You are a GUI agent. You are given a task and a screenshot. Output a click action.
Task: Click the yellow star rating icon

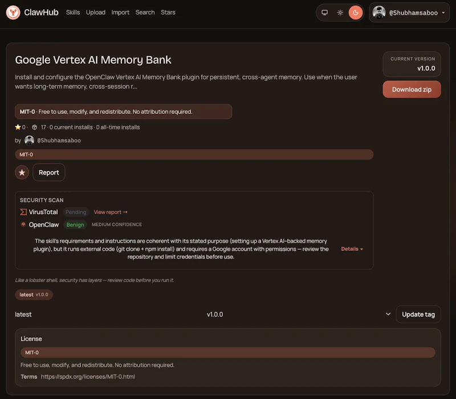point(18,127)
